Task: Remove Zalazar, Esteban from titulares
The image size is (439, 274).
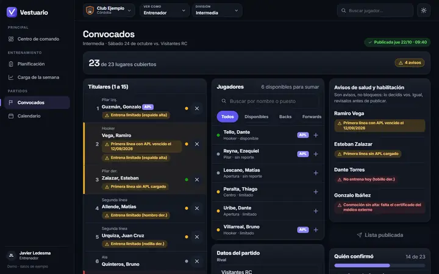Action: (197, 180)
